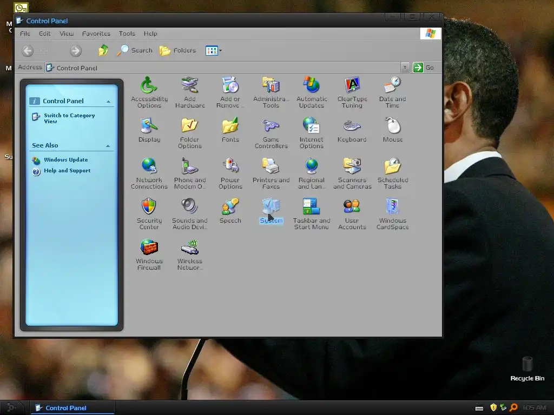Open the File menu
Image resolution: width=554 pixels, height=415 pixels.
(x=25, y=34)
